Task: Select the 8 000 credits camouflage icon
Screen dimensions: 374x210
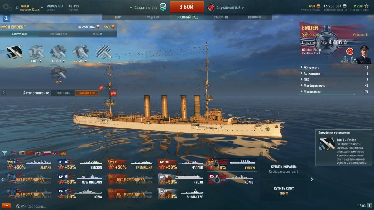Action: 36,52
